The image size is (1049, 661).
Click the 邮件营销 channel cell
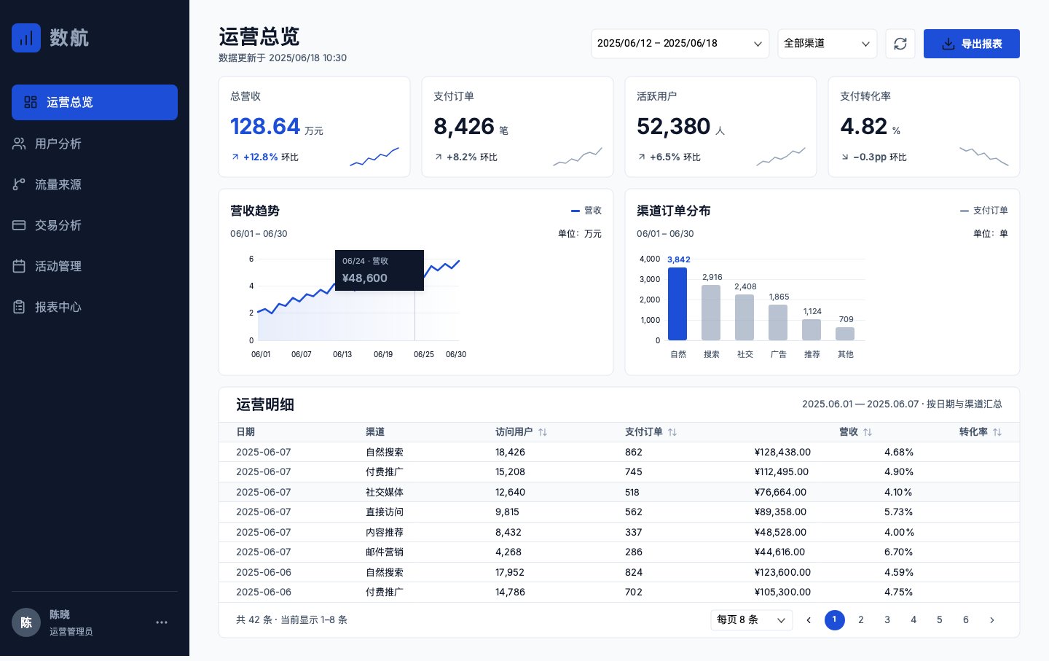pyautogui.click(x=385, y=552)
